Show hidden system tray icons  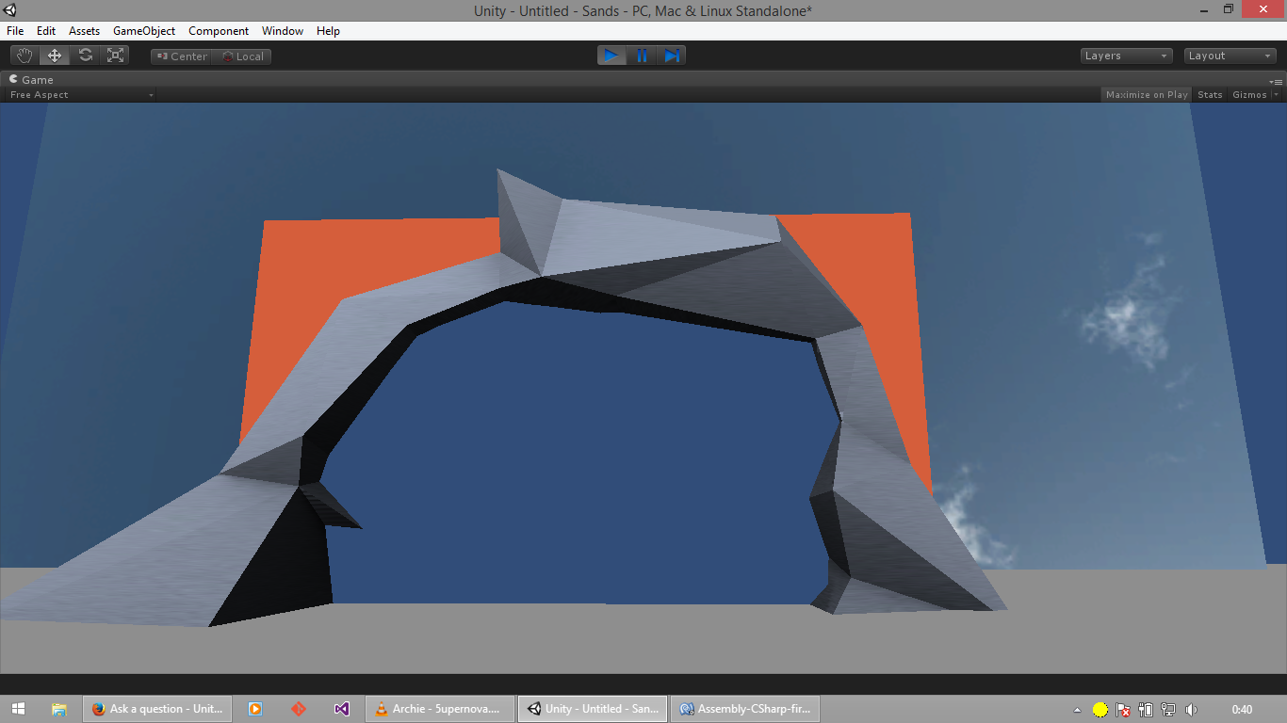pos(1078,710)
